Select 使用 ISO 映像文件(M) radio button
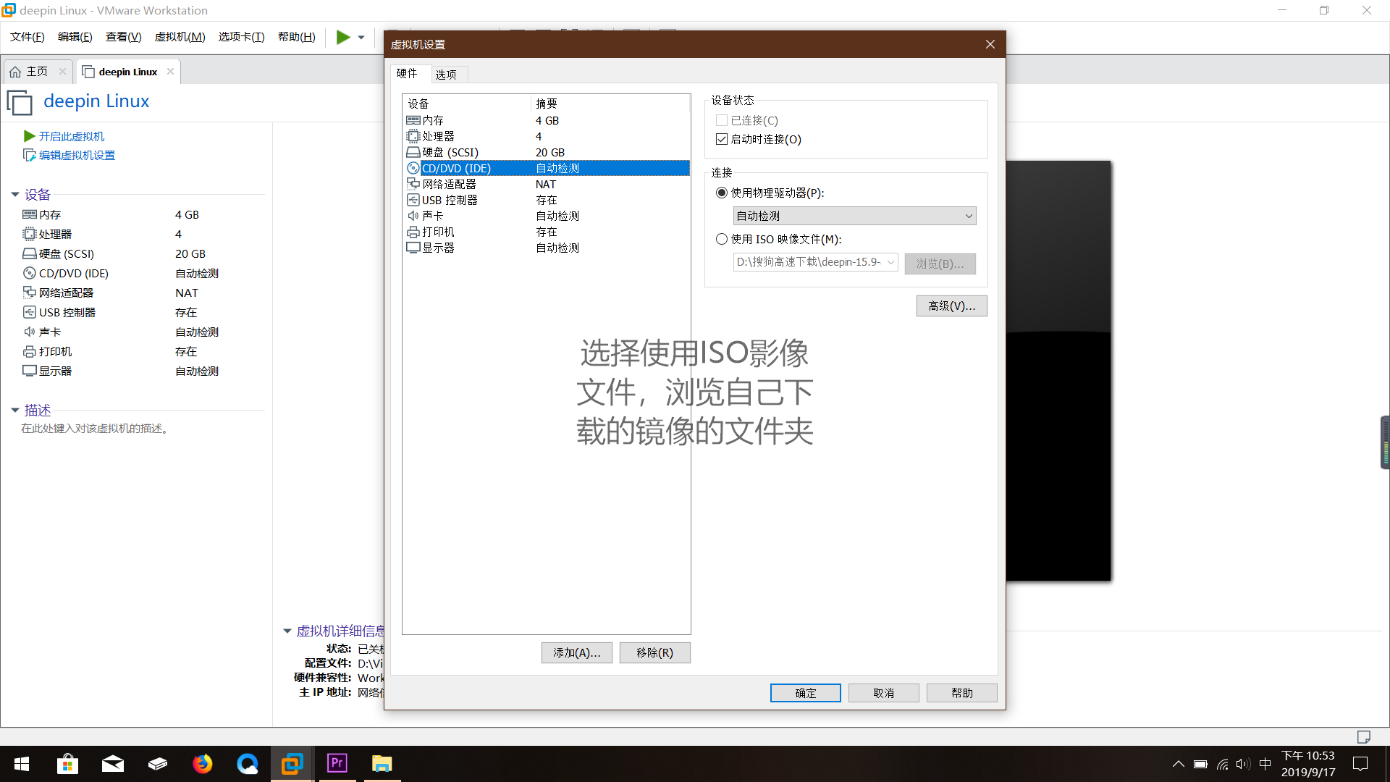Screen dimensions: 1390x782 point(722,239)
